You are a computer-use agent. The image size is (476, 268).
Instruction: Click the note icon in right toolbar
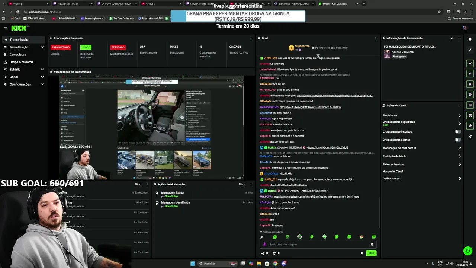click(x=470, y=84)
